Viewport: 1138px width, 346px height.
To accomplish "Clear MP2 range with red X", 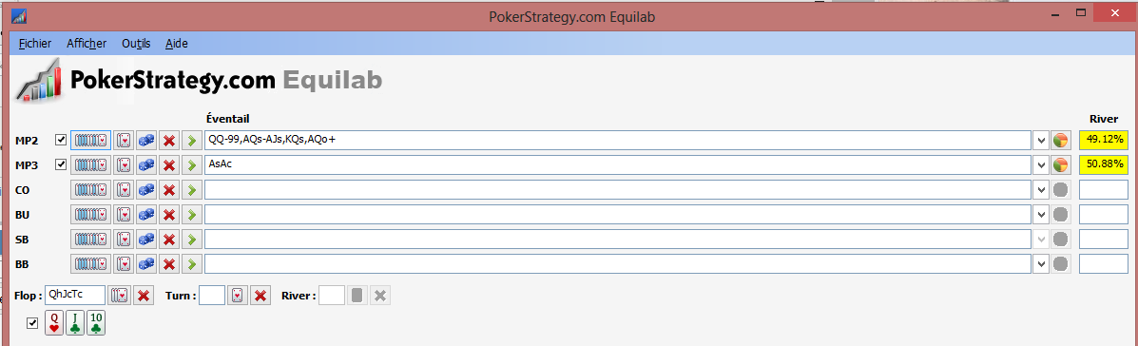I will (x=169, y=140).
